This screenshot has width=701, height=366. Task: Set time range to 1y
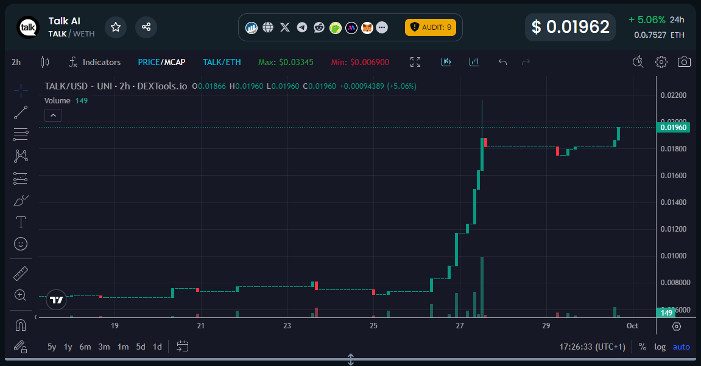[68, 347]
